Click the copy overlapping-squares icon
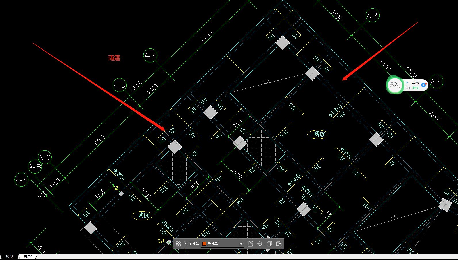 (x=269, y=244)
